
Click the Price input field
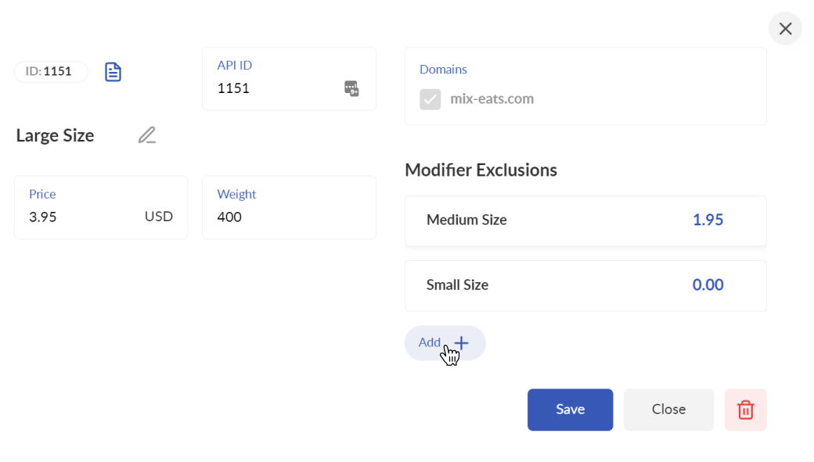pyautogui.click(x=101, y=207)
